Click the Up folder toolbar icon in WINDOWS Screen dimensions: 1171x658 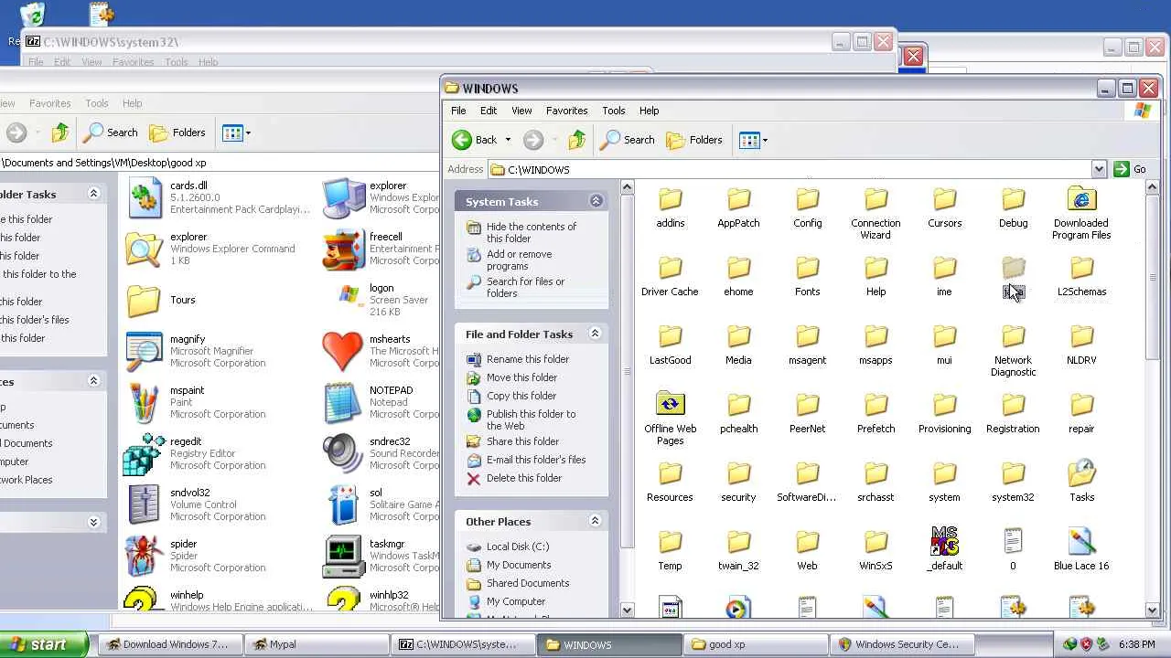coord(576,140)
